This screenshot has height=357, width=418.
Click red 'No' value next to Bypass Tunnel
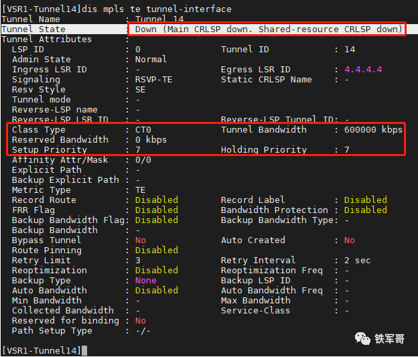point(141,240)
